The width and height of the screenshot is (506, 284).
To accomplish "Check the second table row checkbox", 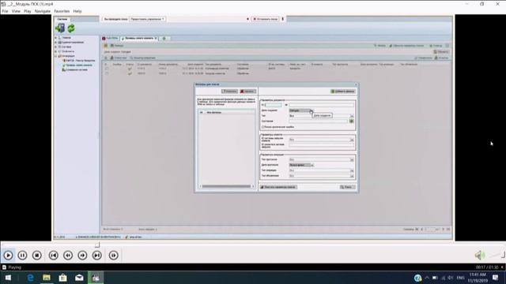I will (x=107, y=73).
